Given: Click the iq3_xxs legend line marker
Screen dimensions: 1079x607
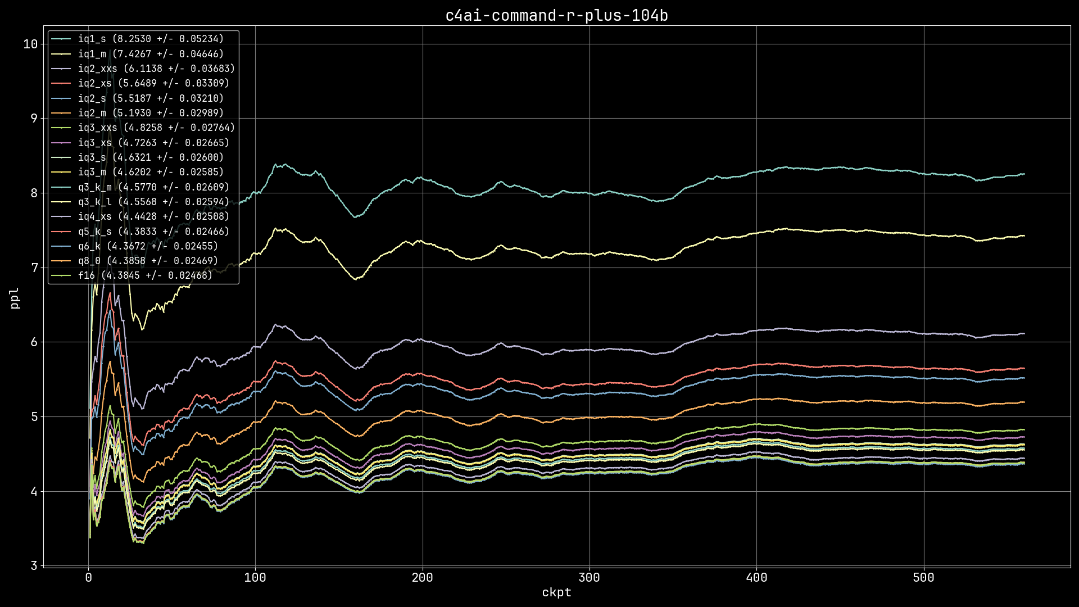Looking at the screenshot, I should pos(61,128).
